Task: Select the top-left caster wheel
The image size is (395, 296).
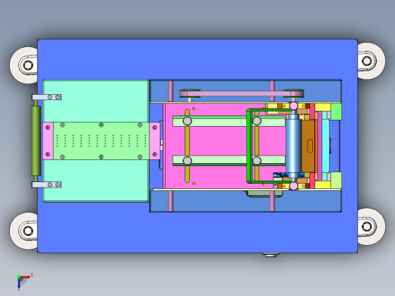Action: click(x=24, y=65)
